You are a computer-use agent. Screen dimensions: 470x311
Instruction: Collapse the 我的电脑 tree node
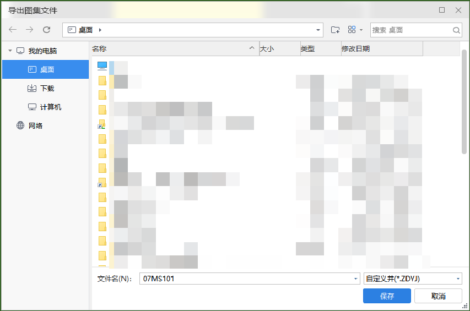[10, 51]
